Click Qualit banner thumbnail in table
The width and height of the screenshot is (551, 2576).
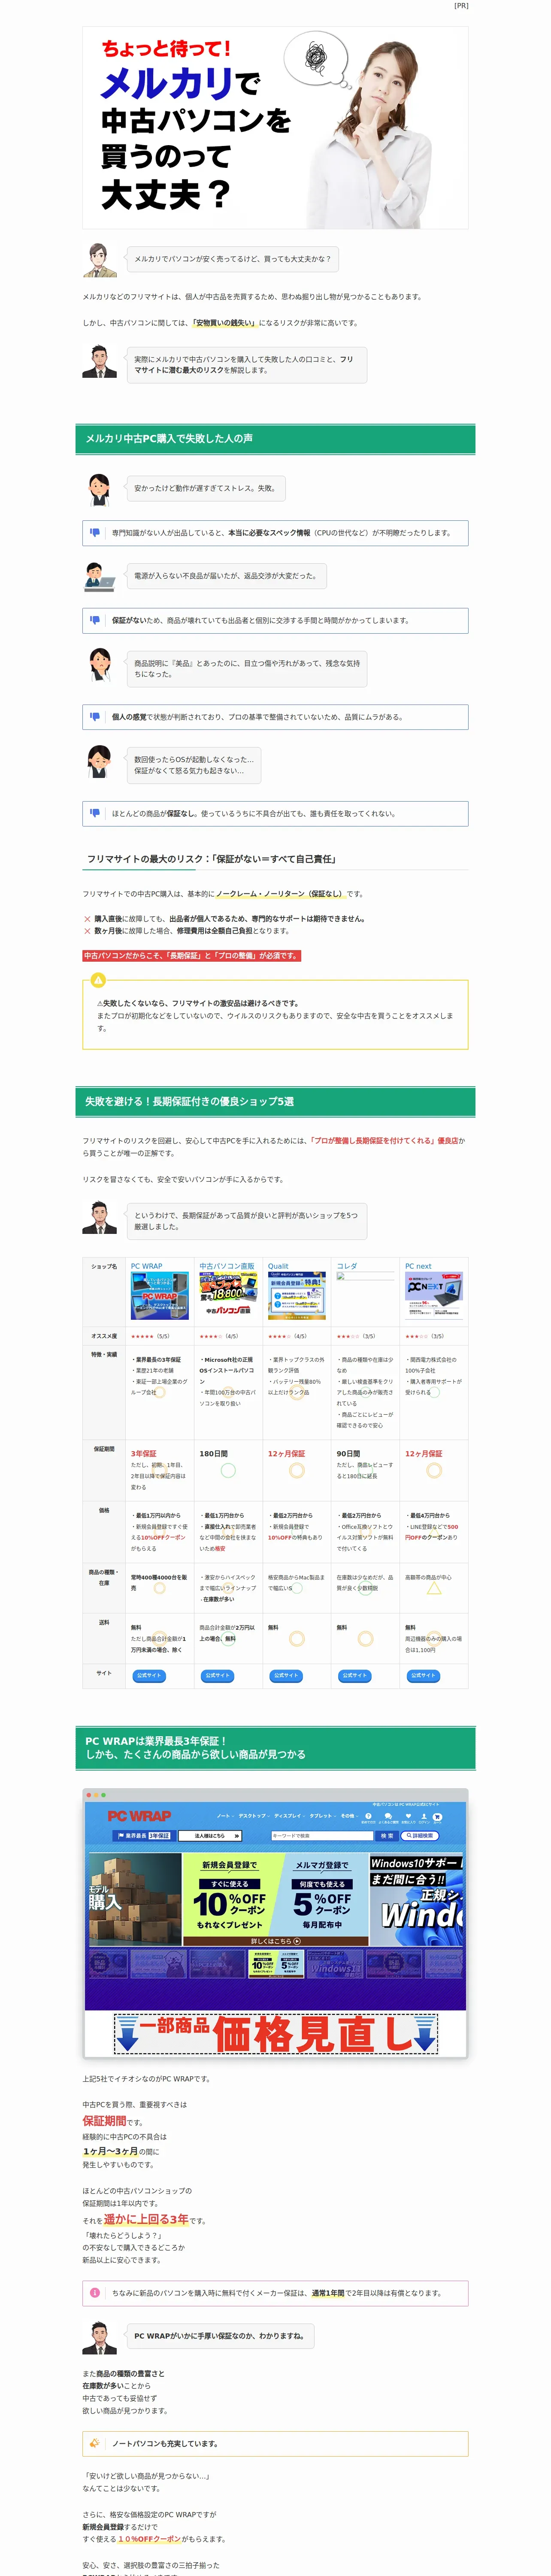[x=297, y=1296]
